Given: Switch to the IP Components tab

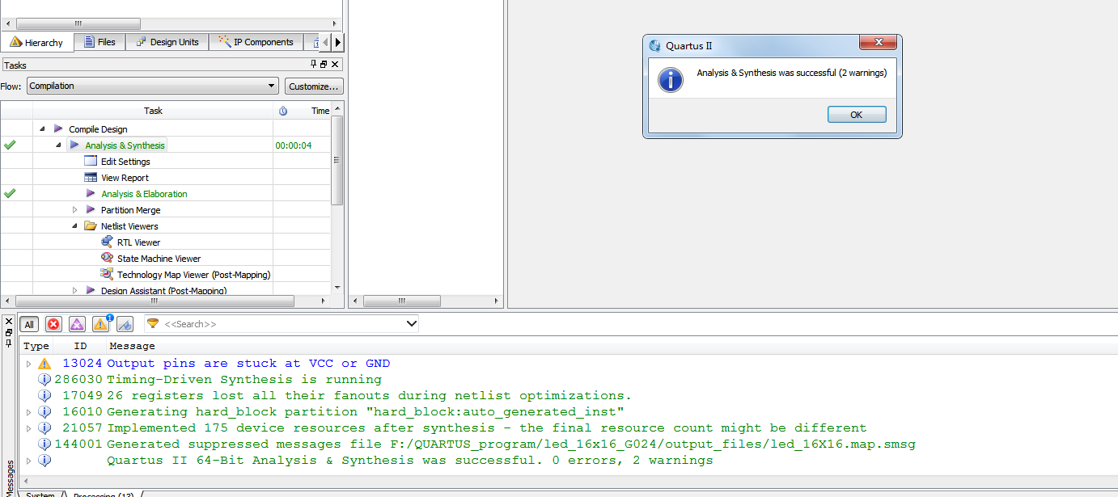Looking at the screenshot, I should tap(256, 42).
